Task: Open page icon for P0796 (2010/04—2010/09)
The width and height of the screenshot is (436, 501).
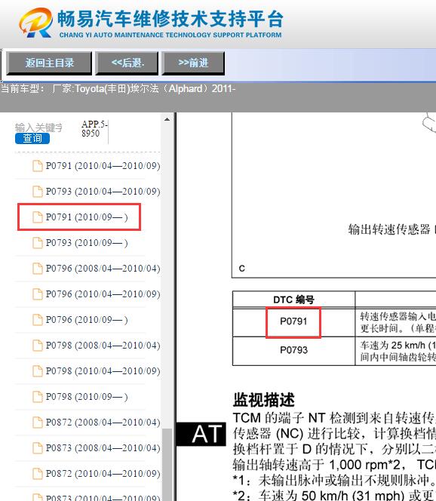Action: [x=38, y=294]
